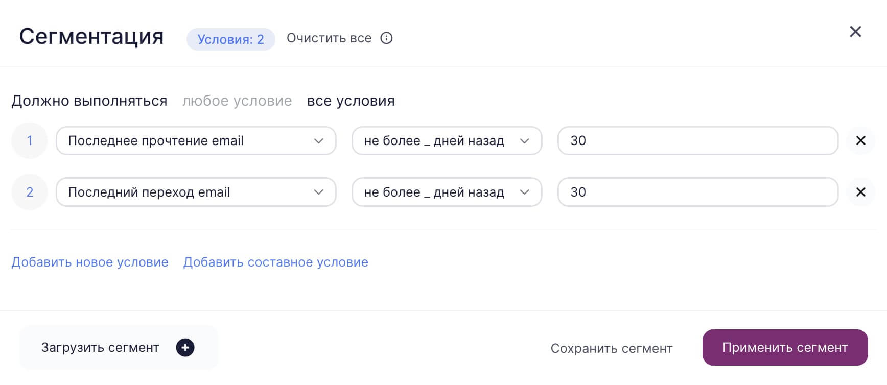Click the Должно выполняться label
This screenshot has width=887, height=385.
pyautogui.click(x=89, y=101)
